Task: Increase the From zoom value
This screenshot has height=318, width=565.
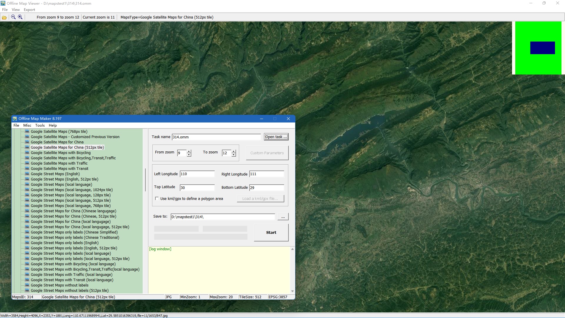Action: pos(189,151)
